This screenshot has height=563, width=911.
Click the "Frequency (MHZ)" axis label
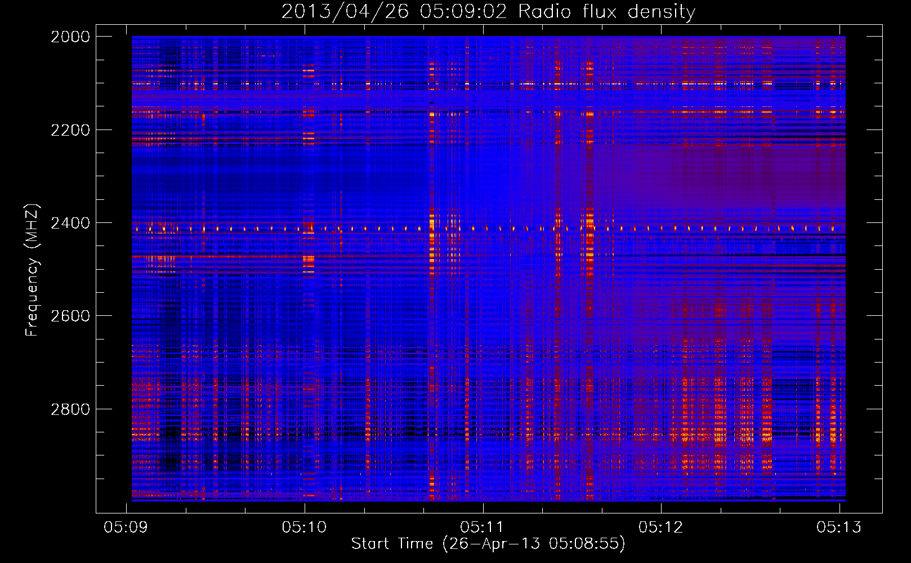[32, 271]
